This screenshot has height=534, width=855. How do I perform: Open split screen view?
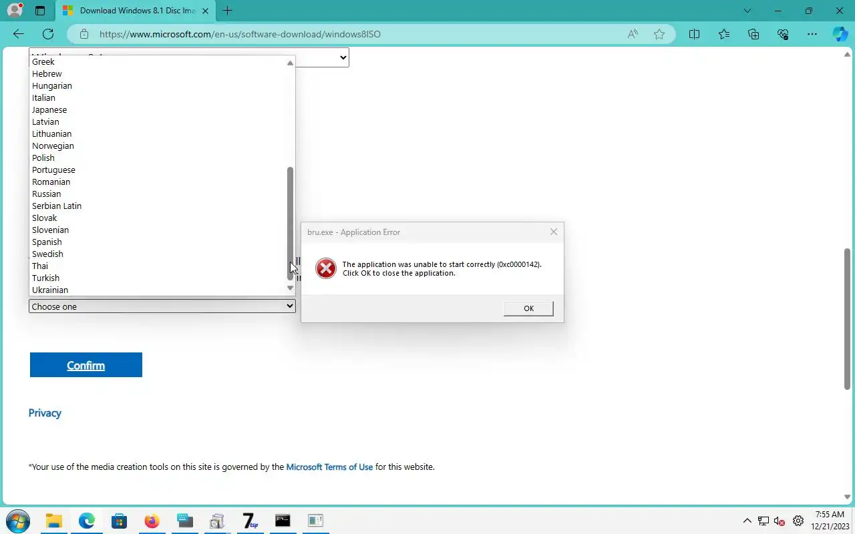tap(695, 34)
